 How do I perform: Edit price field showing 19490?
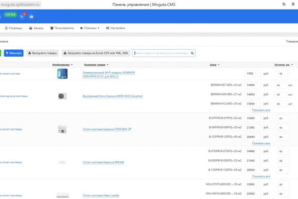[x=252, y=118]
